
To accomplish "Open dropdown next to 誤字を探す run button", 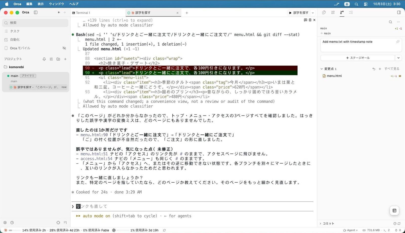I will (313, 13).
